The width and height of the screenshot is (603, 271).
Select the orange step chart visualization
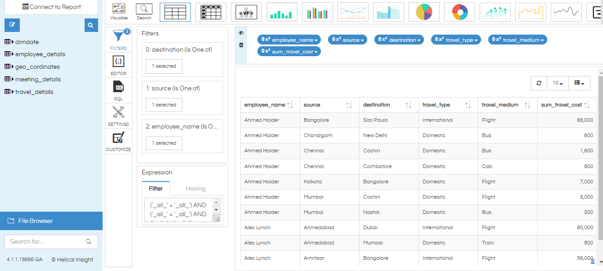pyautogui.click(x=531, y=12)
